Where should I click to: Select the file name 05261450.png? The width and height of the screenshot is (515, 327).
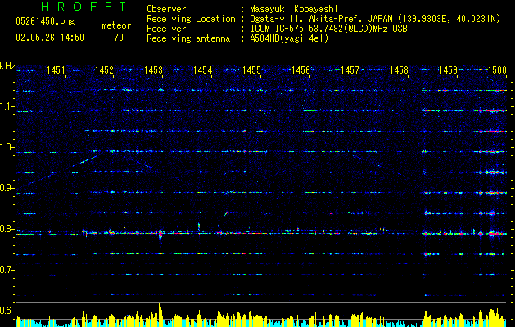pyautogui.click(x=45, y=22)
